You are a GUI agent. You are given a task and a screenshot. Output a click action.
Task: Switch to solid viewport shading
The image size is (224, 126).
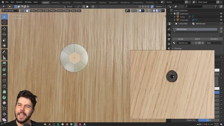click(154, 11)
